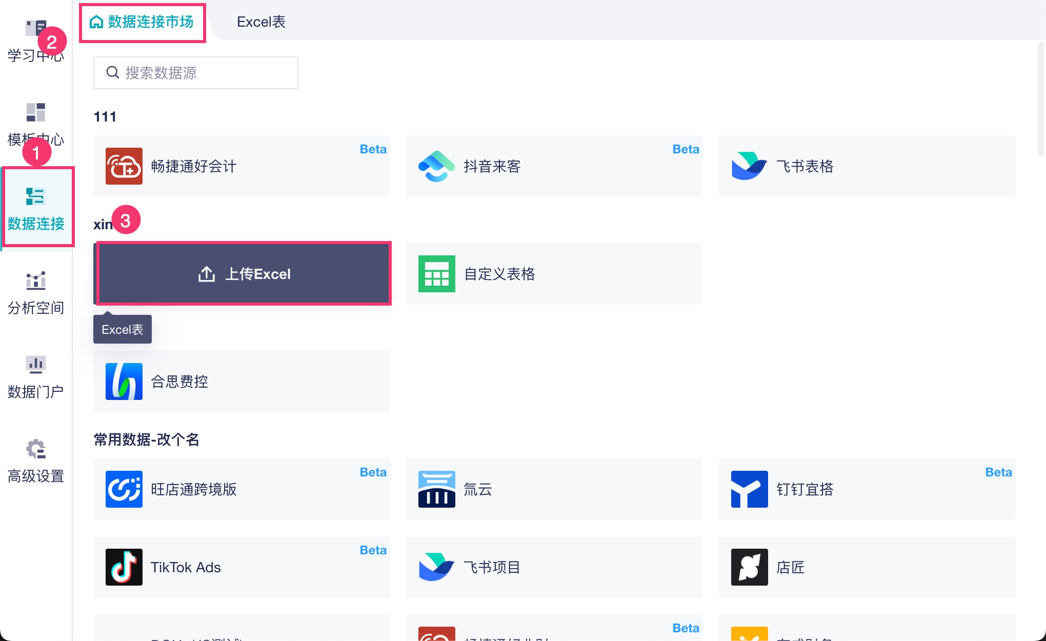Open the 分析空间 sidebar icon

35,281
